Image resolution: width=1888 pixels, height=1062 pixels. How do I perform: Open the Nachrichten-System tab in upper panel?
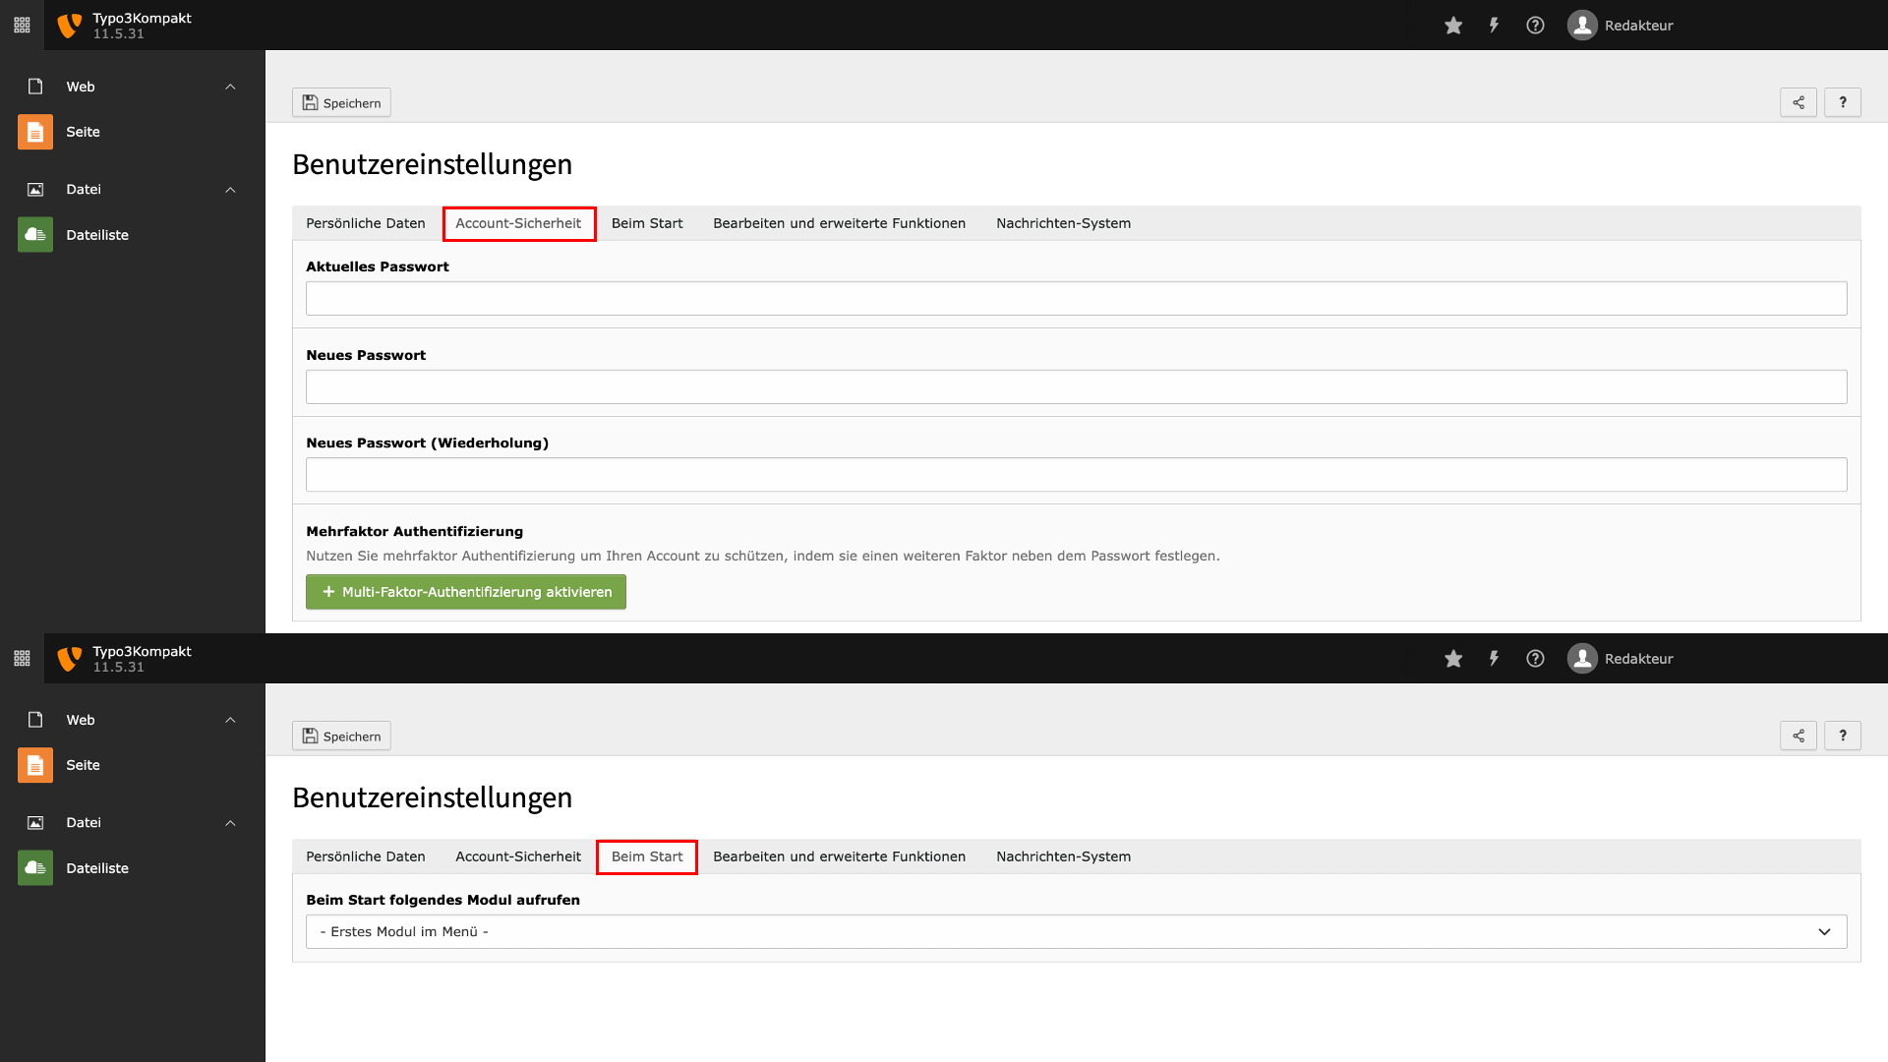coord(1063,223)
